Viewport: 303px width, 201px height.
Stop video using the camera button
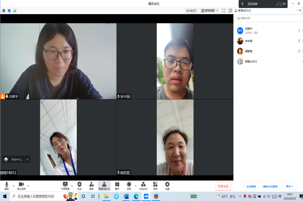(21, 185)
